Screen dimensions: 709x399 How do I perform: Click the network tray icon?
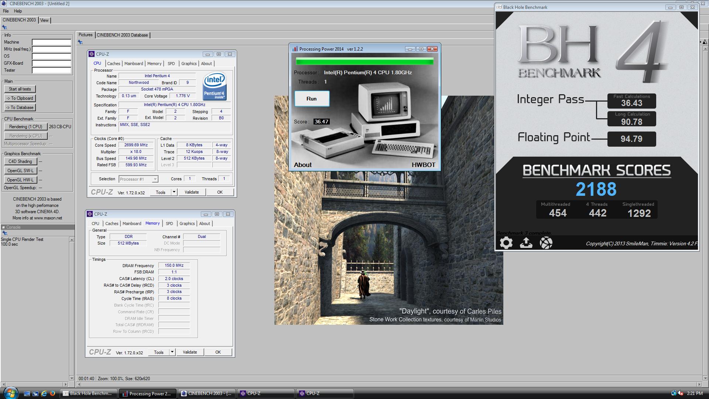[673, 393]
